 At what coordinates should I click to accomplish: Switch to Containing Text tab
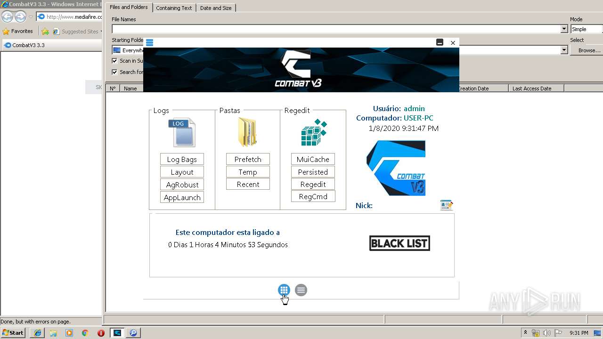point(174,8)
